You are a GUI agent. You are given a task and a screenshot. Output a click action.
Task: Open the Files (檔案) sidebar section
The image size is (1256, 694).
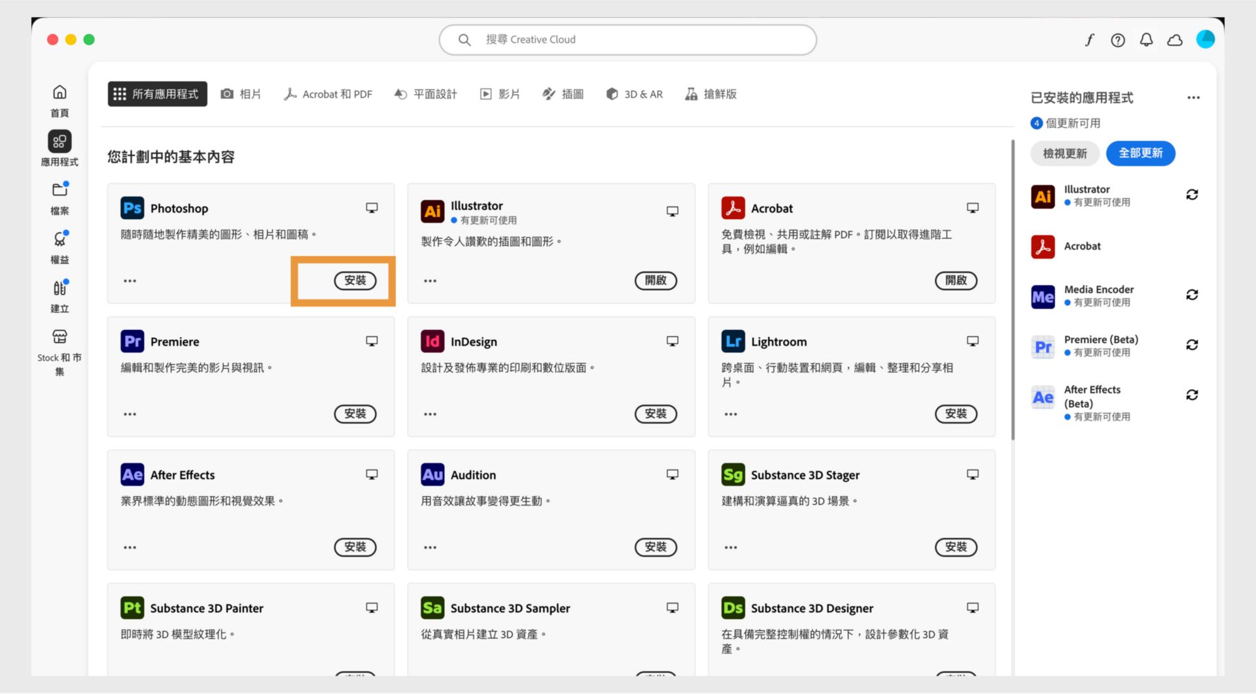tap(60, 199)
